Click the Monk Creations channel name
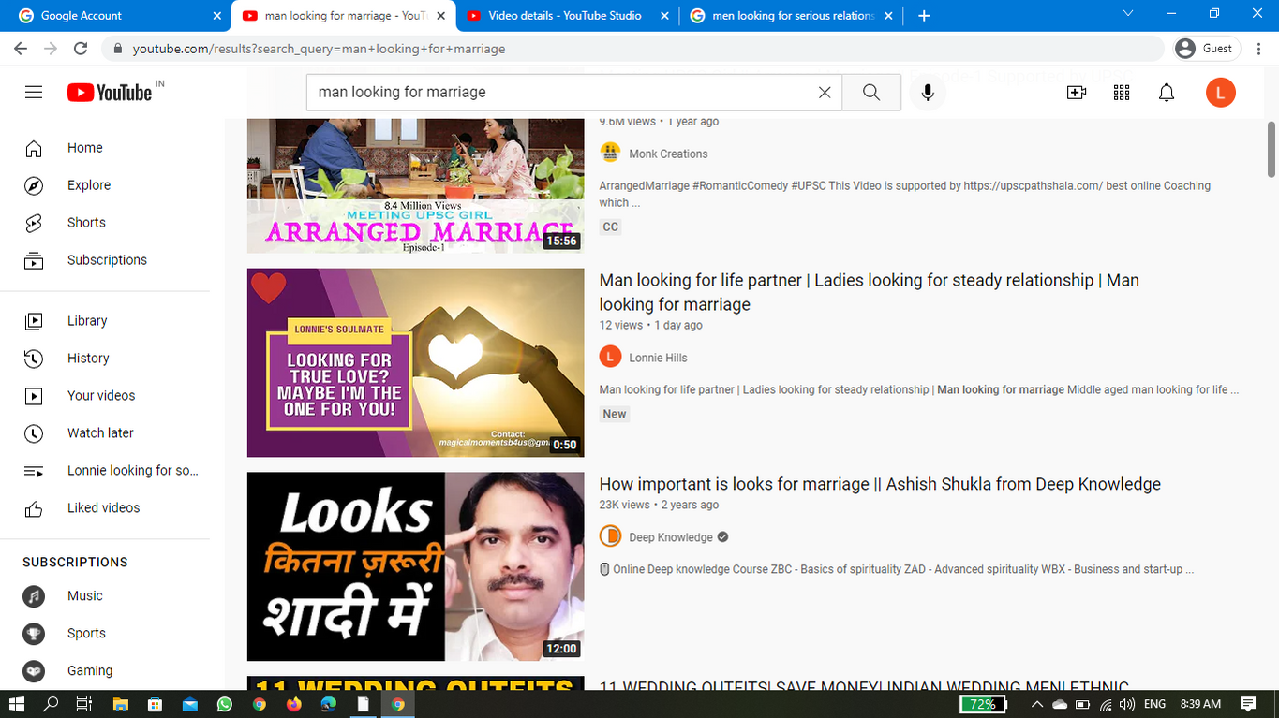Image resolution: width=1279 pixels, height=718 pixels. 668,154
